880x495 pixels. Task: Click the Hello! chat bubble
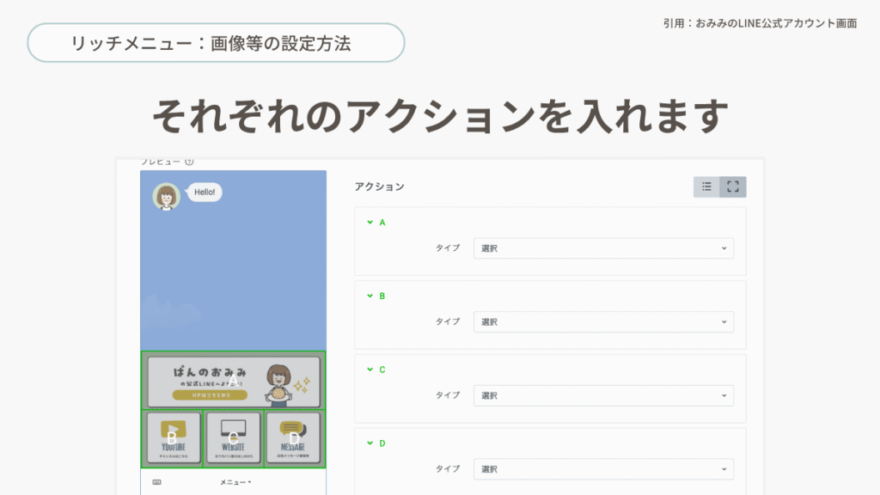click(x=205, y=192)
